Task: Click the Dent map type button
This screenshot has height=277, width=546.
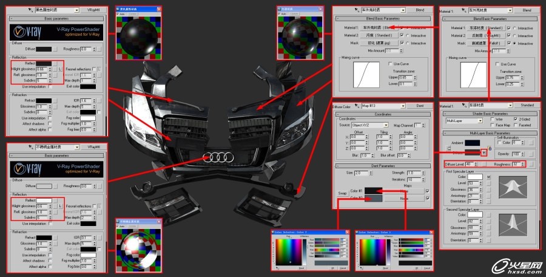Action: click(x=420, y=106)
